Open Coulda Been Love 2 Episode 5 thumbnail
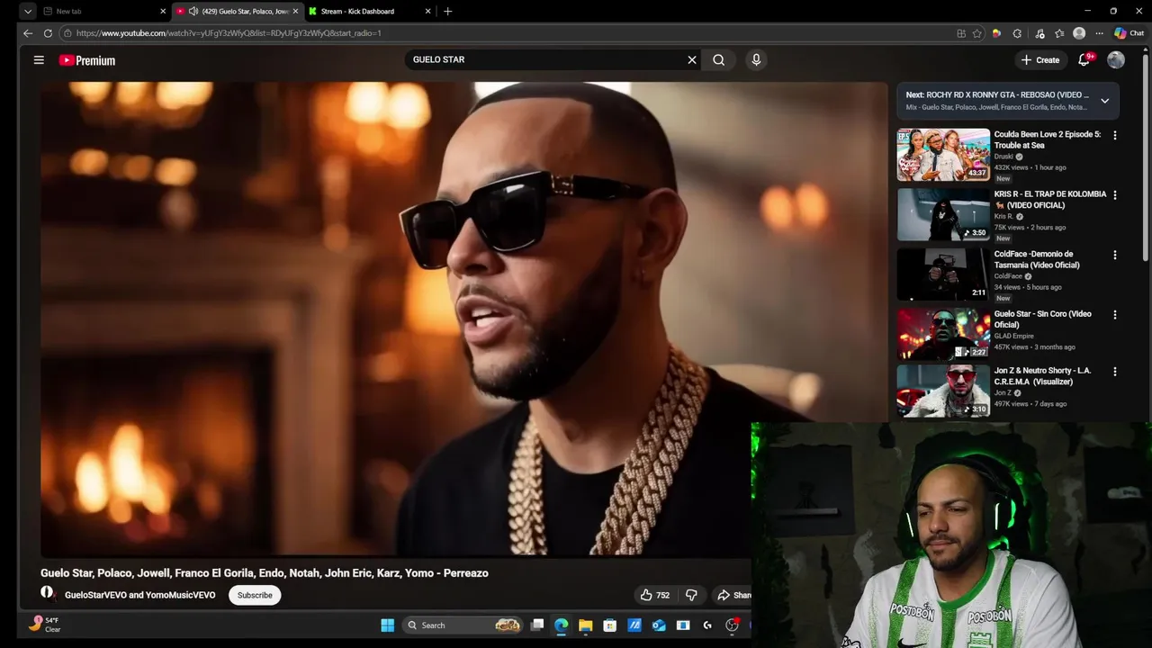The width and height of the screenshot is (1152, 648). point(943,155)
